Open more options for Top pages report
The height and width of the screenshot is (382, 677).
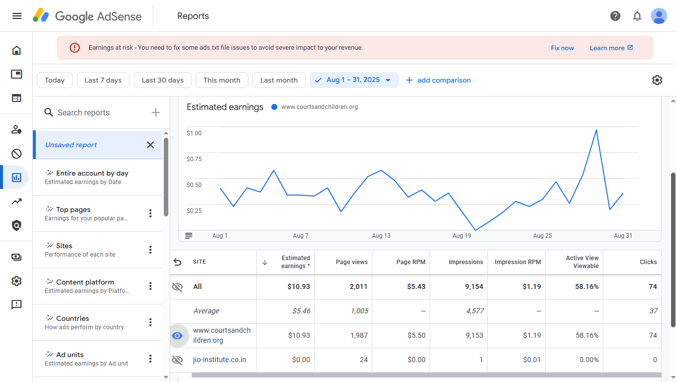pyautogui.click(x=150, y=213)
